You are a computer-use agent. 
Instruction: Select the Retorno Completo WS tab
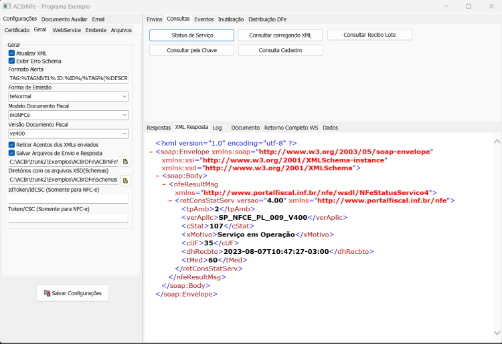point(291,128)
